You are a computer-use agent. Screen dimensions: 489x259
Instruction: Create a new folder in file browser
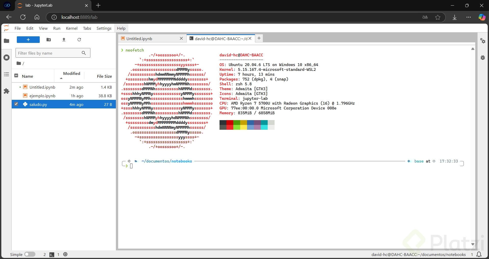click(x=49, y=40)
